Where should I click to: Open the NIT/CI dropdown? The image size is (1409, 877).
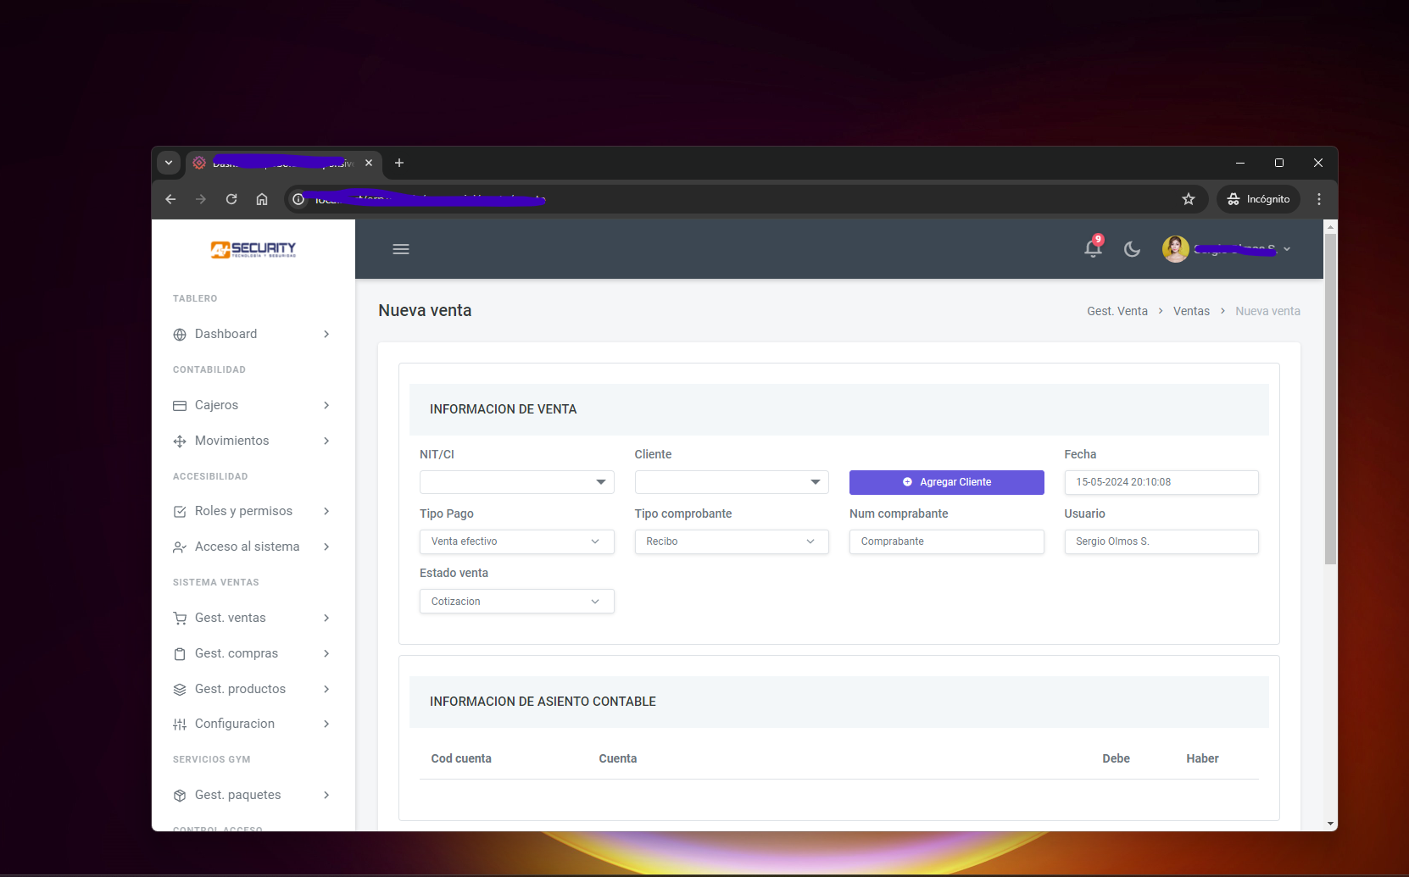[516, 482]
